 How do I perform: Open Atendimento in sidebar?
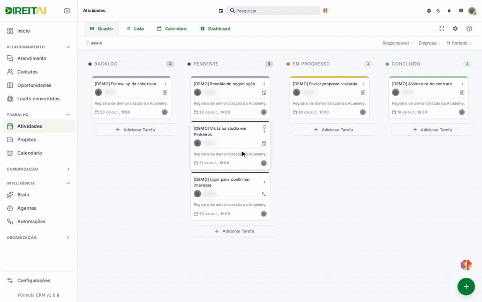point(39,58)
